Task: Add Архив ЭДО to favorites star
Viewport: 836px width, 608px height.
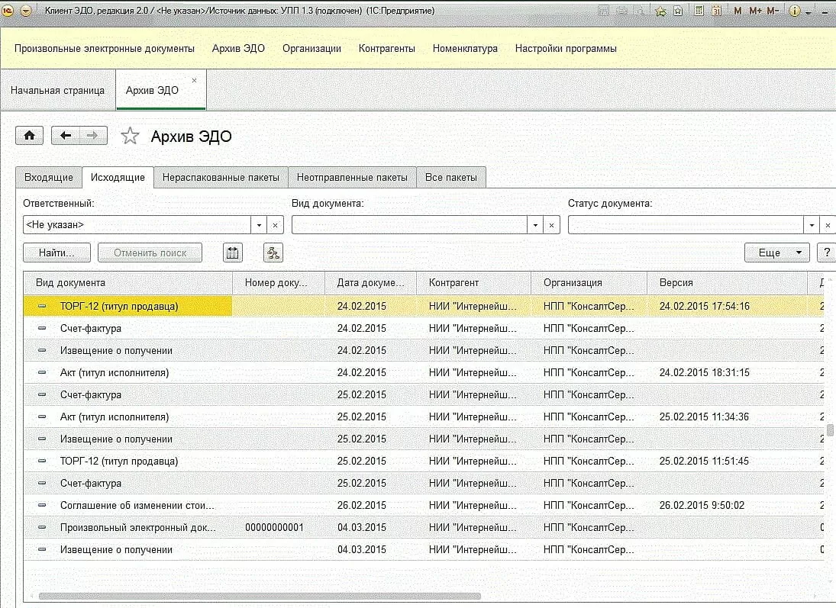Action: (x=131, y=137)
